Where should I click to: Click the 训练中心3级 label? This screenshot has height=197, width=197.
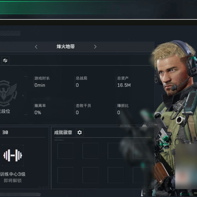tap(13, 174)
